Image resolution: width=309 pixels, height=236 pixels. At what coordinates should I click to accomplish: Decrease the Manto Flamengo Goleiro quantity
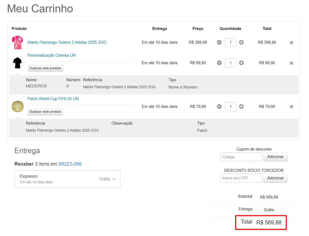point(219,42)
